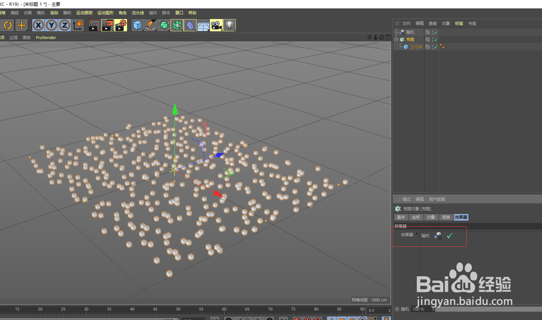This screenshot has width=542, height=320.
Task: Open the 运动图形 menu
Action: [x=106, y=13]
